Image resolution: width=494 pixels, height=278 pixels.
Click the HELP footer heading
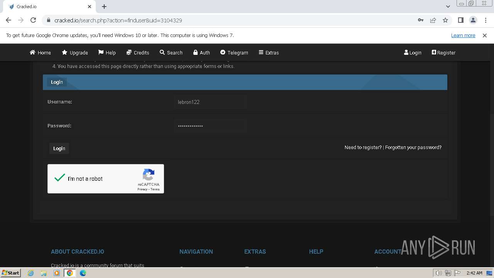tap(316, 251)
